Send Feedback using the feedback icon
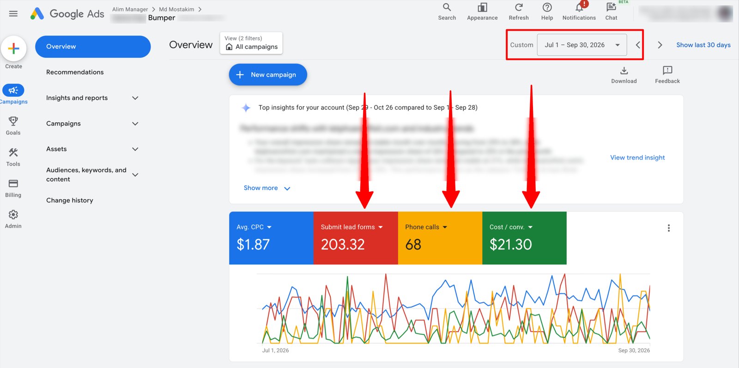739x368 pixels. tap(667, 75)
